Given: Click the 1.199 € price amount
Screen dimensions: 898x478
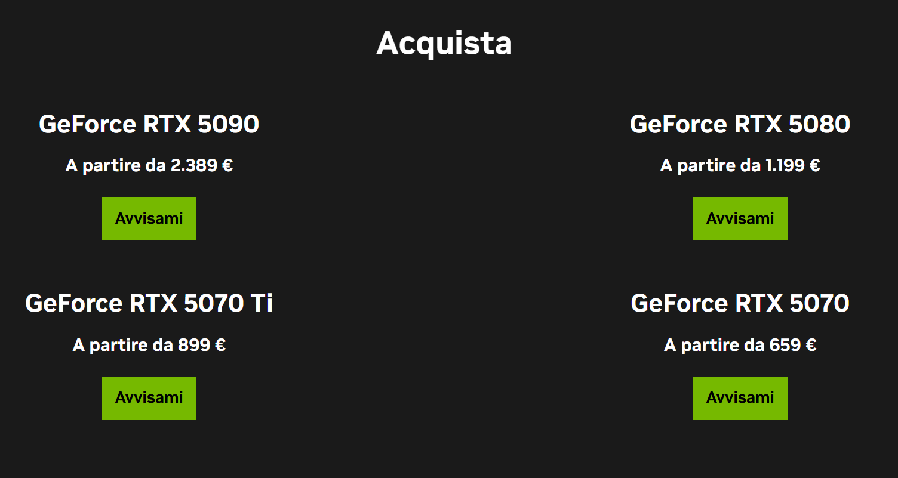Looking at the screenshot, I should pyautogui.click(x=792, y=165).
